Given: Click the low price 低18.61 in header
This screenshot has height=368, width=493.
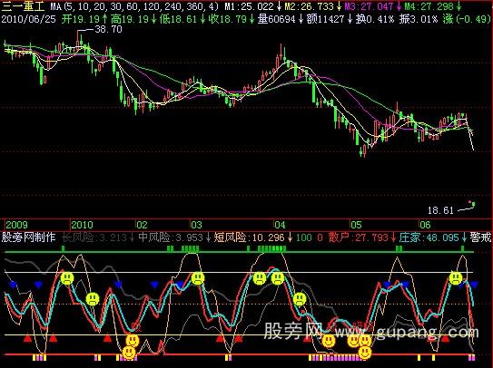Looking at the screenshot, I should click(x=182, y=19).
